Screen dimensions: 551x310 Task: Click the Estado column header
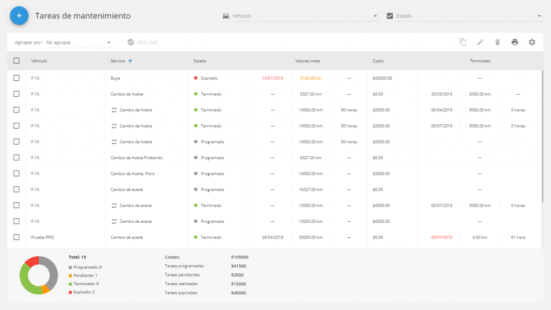pos(200,61)
